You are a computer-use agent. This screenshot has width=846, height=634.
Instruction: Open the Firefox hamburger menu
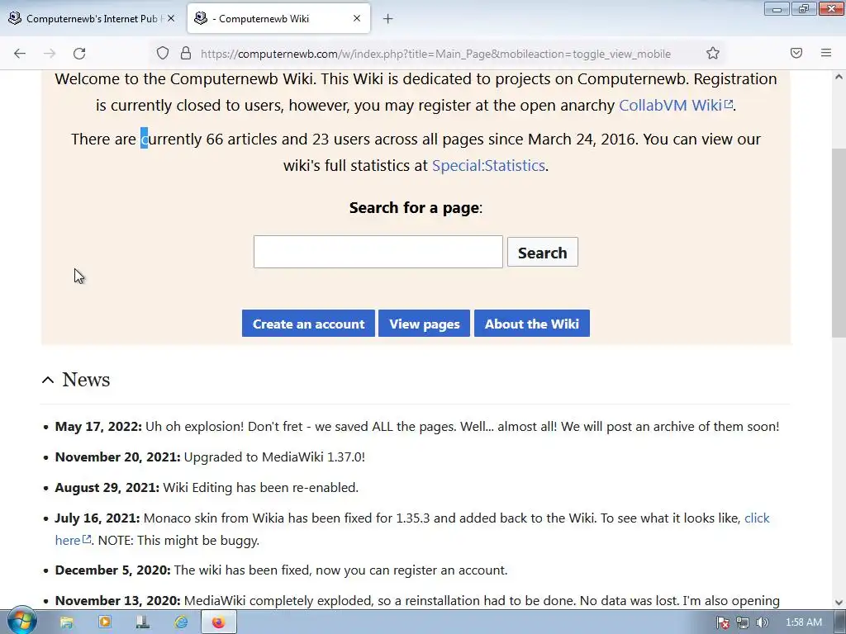pyautogui.click(x=826, y=53)
